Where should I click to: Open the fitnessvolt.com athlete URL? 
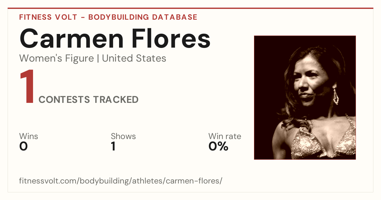tap(121, 181)
